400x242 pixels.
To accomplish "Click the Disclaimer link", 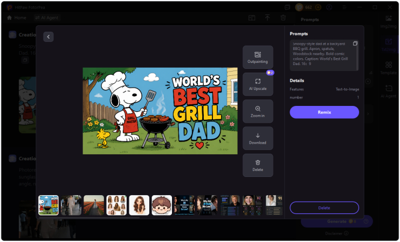I will (337, 233).
